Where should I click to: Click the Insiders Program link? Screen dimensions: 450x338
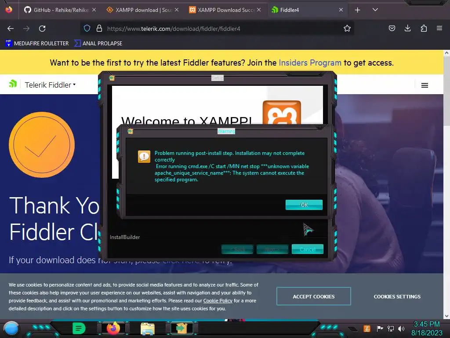(310, 62)
